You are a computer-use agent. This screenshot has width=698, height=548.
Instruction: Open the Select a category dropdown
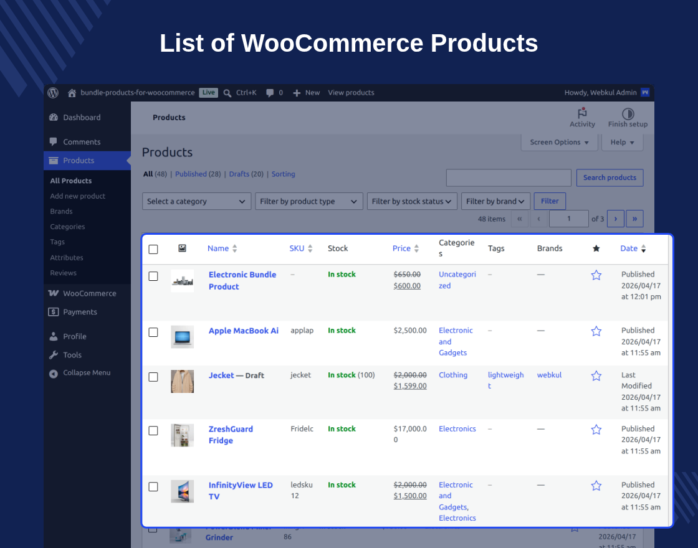pyautogui.click(x=197, y=201)
